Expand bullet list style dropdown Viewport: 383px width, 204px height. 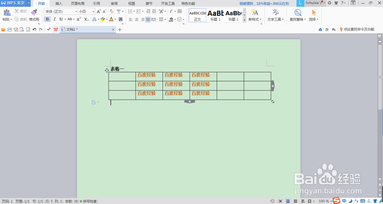click(x=134, y=12)
